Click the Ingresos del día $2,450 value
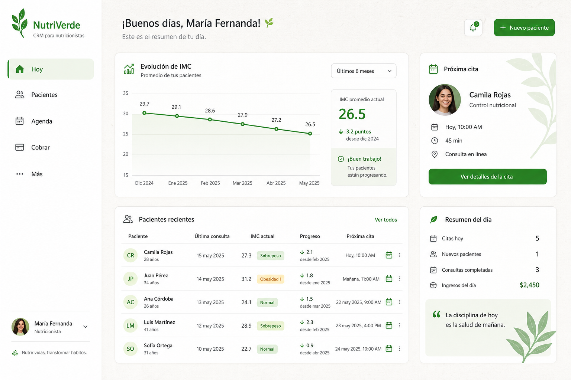 [x=529, y=285]
